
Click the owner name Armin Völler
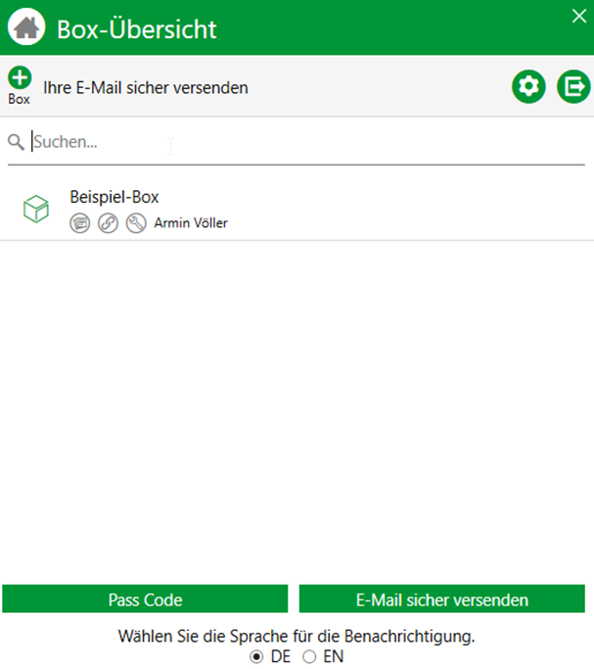click(x=191, y=222)
